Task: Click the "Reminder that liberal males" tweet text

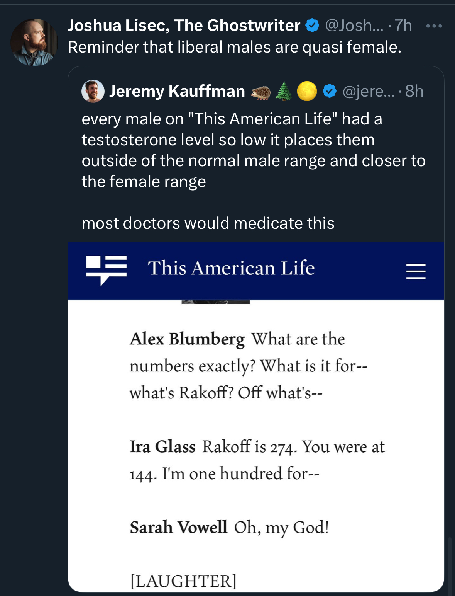Action: click(235, 47)
